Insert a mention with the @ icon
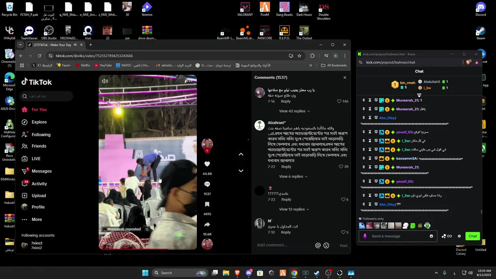The width and height of the screenshot is (496, 279). 318,245
